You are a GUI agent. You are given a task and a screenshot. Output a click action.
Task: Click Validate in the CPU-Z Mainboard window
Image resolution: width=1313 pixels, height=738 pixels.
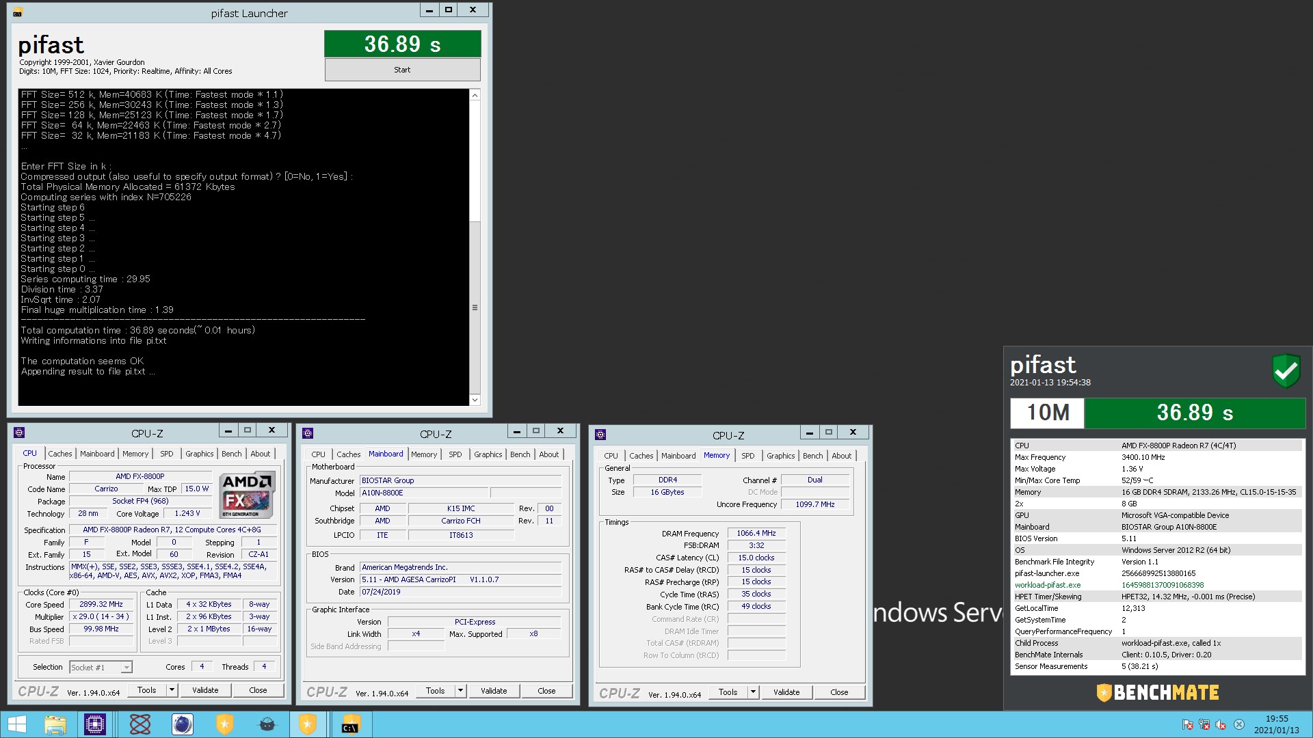(494, 691)
